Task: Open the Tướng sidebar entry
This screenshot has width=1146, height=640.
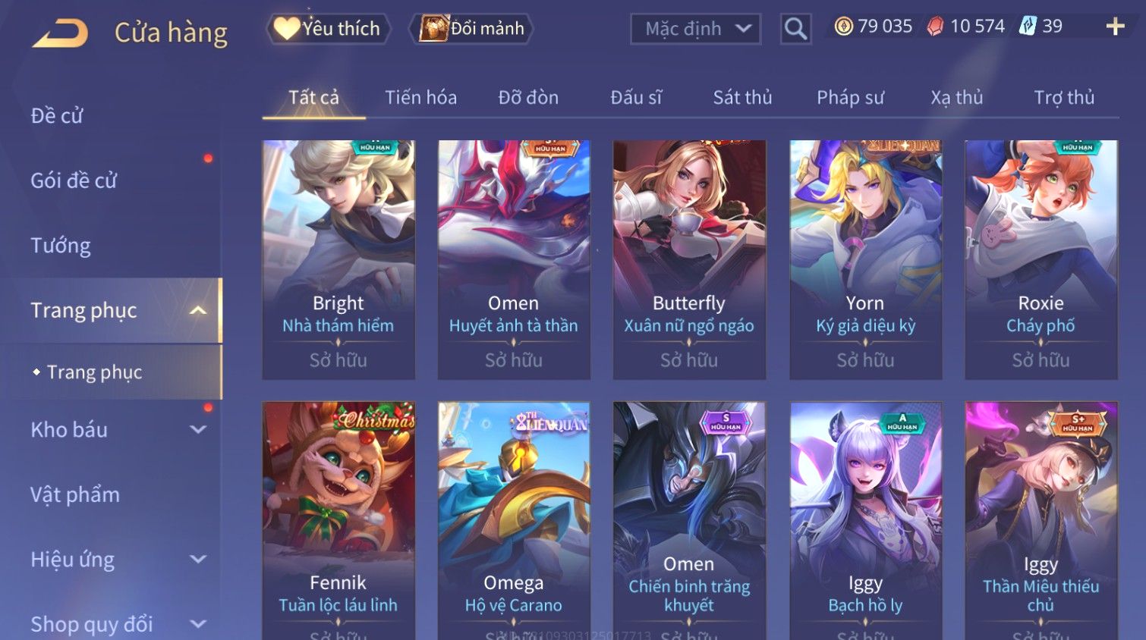Action: (x=61, y=246)
